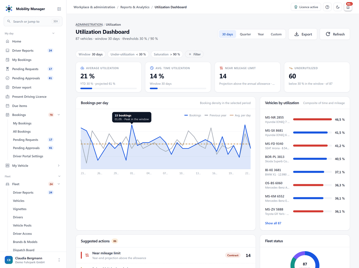Open the Saturation > 90 % chip
The image size is (359, 268).
pyautogui.click(x=167, y=54)
